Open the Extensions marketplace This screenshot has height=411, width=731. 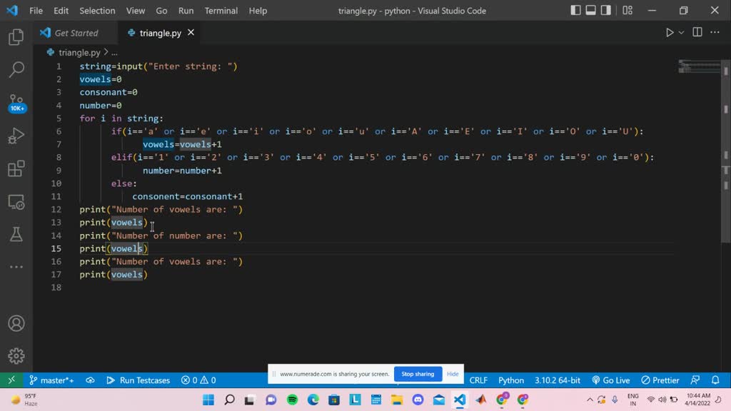[x=16, y=169]
